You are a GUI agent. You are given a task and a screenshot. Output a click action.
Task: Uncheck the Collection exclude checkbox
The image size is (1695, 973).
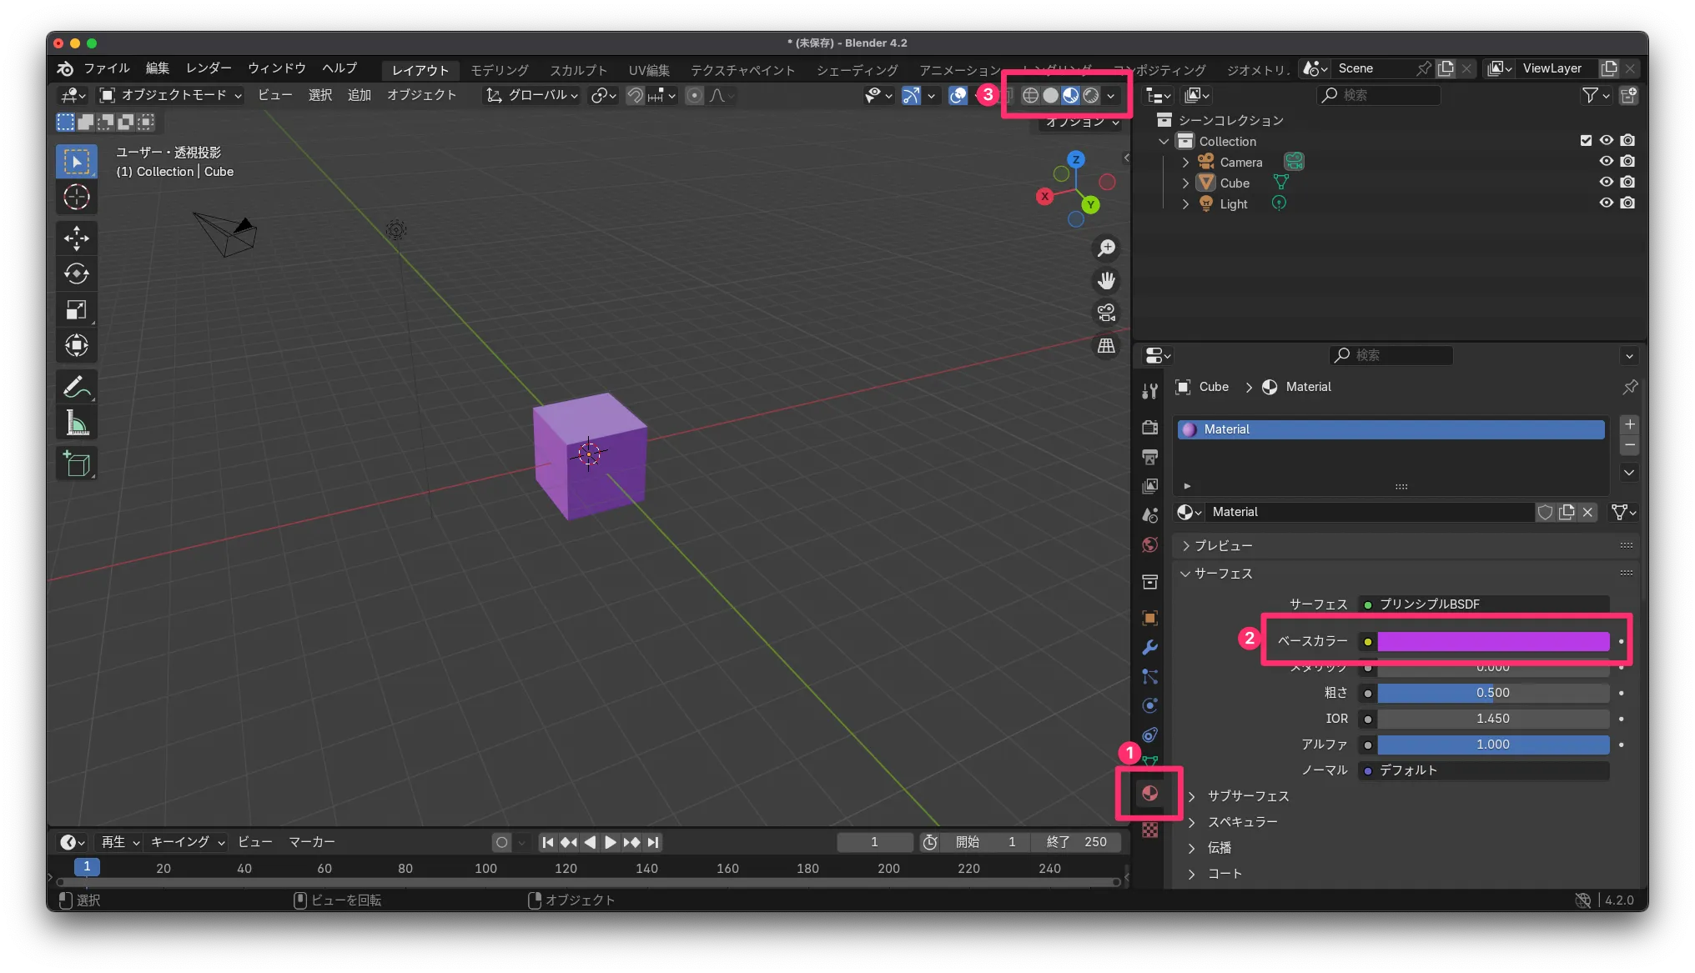pyautogui.click(x=1586, y=141)
